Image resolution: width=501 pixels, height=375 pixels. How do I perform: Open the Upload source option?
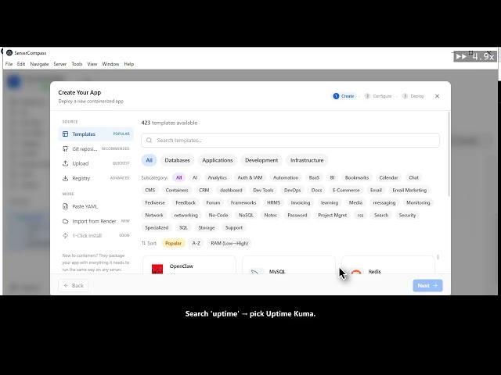pos(96,163)
